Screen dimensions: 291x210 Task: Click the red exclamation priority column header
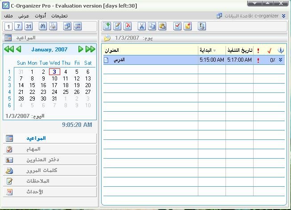click(x=258, y=50)
